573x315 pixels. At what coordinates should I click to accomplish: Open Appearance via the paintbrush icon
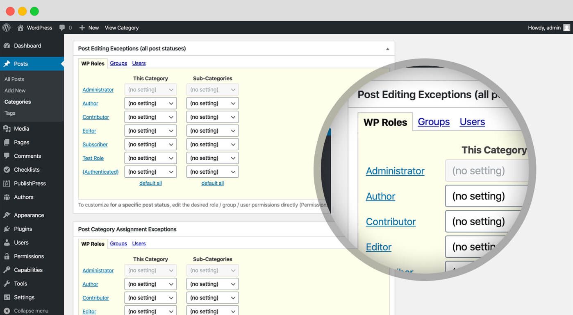[x=7, y=215]
